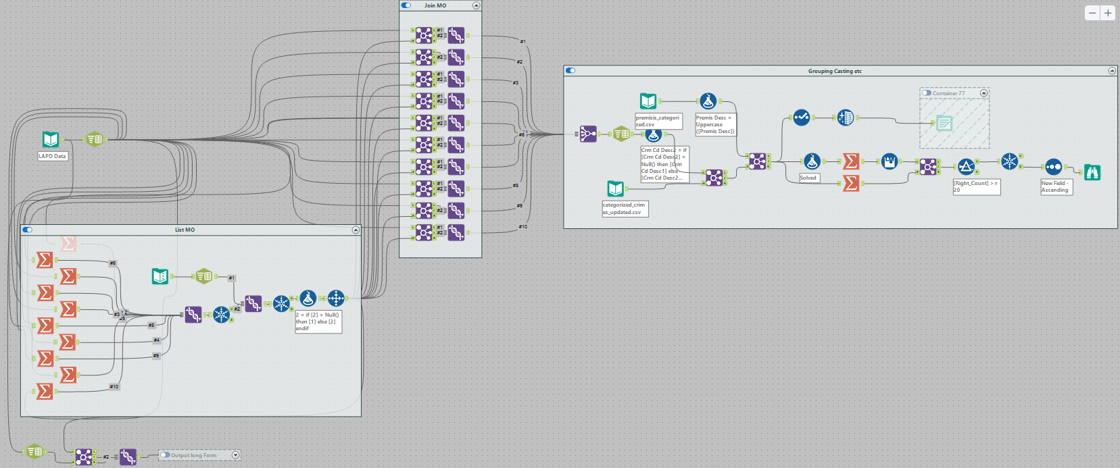1120x468 pixels.
Task: Collapse Container 77
Action: click(x=984, y=93)
